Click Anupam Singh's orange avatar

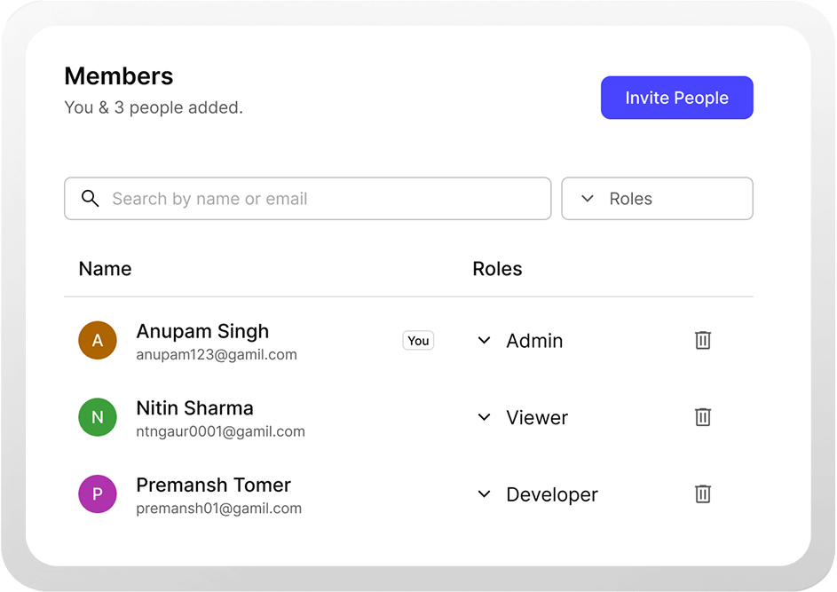(98, 341)
